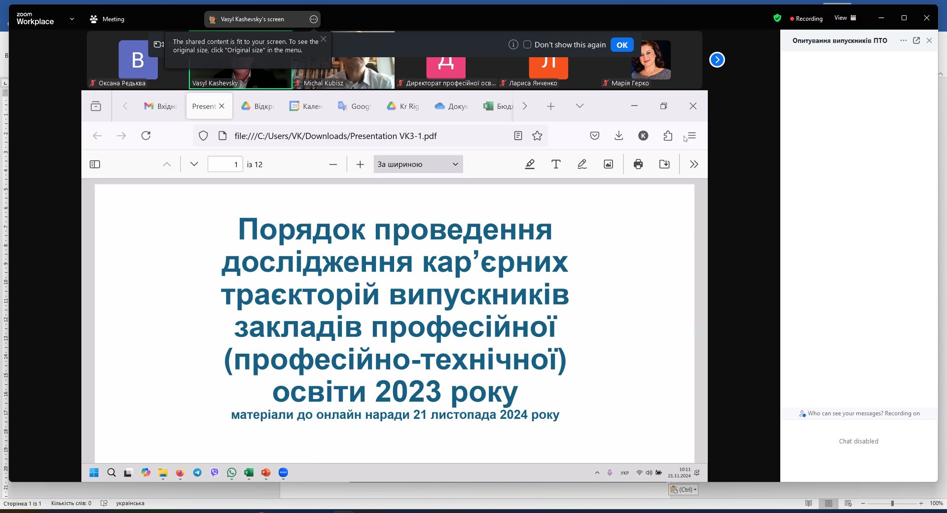
Task: Click the add image tool icon
Action: tap(609, 164)
